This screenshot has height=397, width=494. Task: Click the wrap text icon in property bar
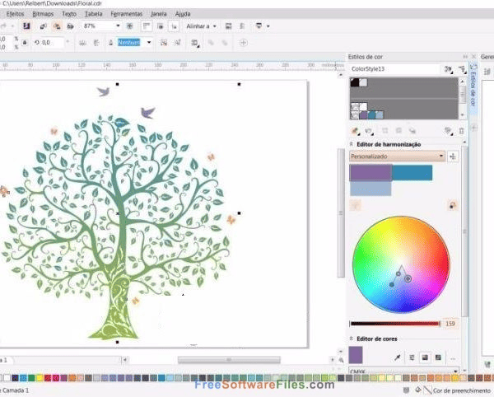(195, 43)
